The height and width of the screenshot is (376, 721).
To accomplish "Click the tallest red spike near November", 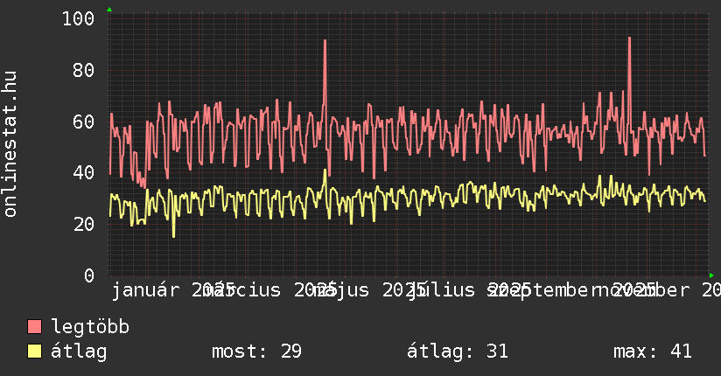I will (x=629, y=38).
